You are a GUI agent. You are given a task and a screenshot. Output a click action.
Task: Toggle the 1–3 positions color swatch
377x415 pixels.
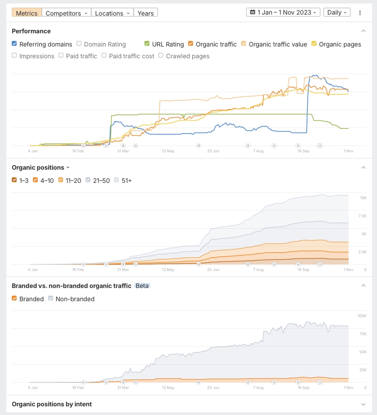pyautogui.click(x=15, y=180)
